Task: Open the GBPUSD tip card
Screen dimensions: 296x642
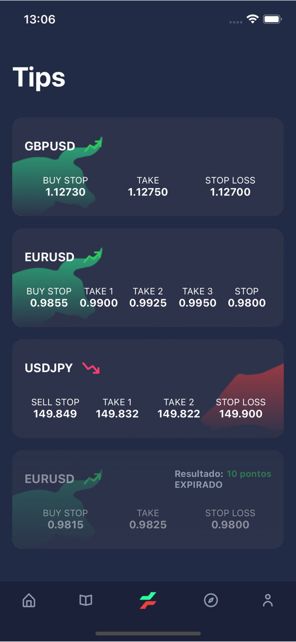Action: click(x=148, y=167)
